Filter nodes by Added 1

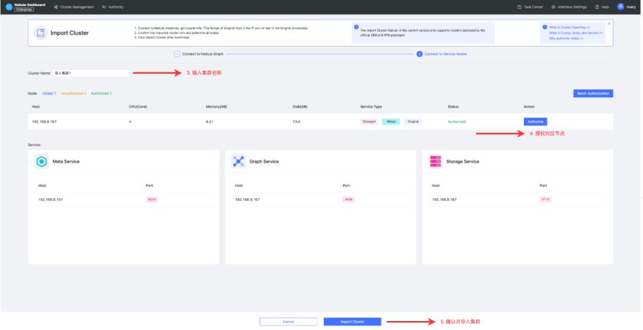[49, 94]
